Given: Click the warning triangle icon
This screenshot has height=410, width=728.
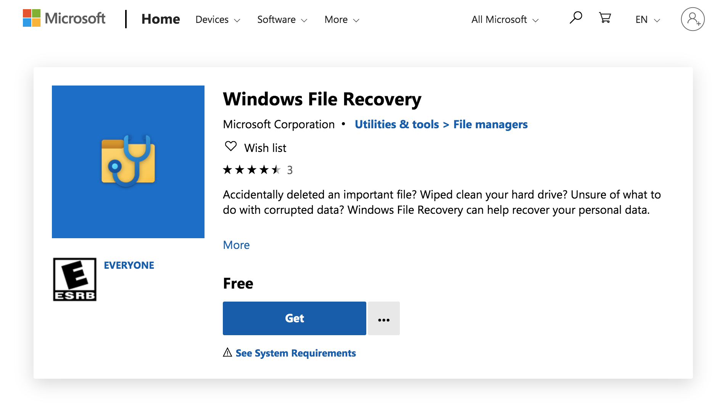Looking at the screenshot, I should click(227, 352).
